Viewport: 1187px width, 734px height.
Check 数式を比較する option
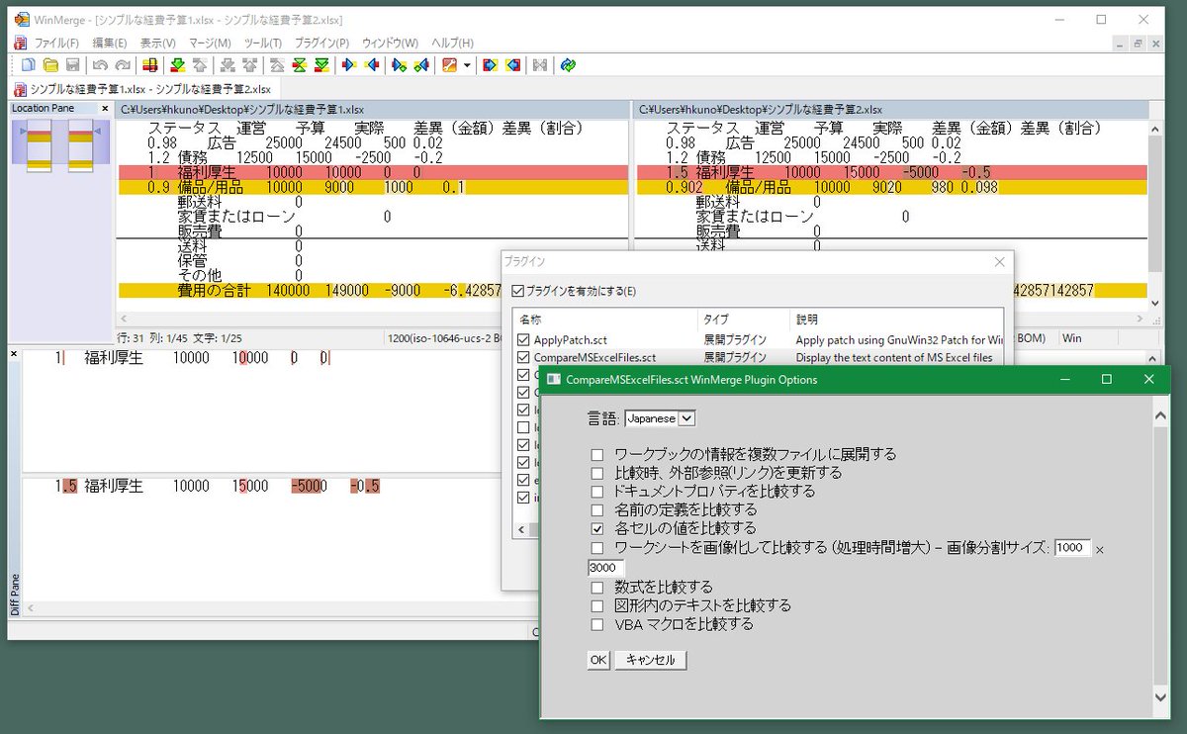(596, 588)
